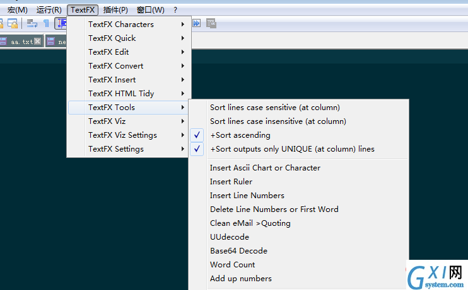Expand the TextFX Settings submenu
Image resolution: width=468 pixels, height=290 pixels.
click(x=128, y=149)
